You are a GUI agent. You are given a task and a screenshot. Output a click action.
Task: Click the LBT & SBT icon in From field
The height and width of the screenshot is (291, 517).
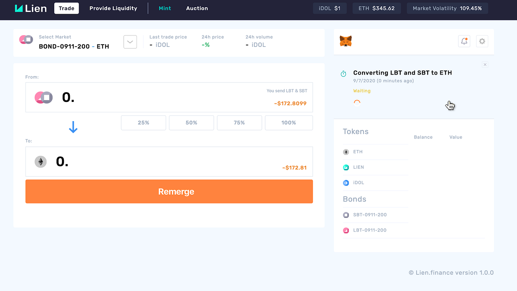pyautogui.click(x=44, y=97)
